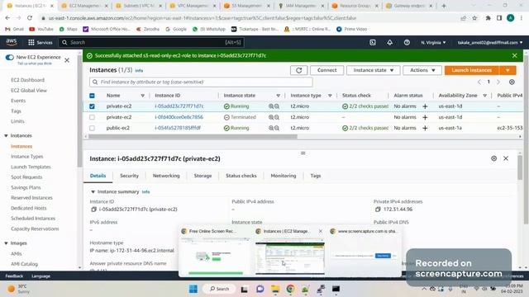The image size is (529, 297).
Task: Open a new browser tab
Action: point(444,6)
